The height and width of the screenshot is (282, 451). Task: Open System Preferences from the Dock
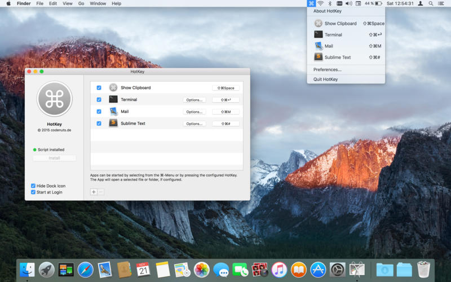[x=337, y=270]
